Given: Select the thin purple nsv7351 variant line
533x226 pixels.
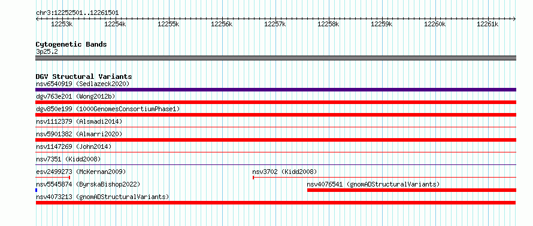Looking at the screenshot, I should (276, 165).
